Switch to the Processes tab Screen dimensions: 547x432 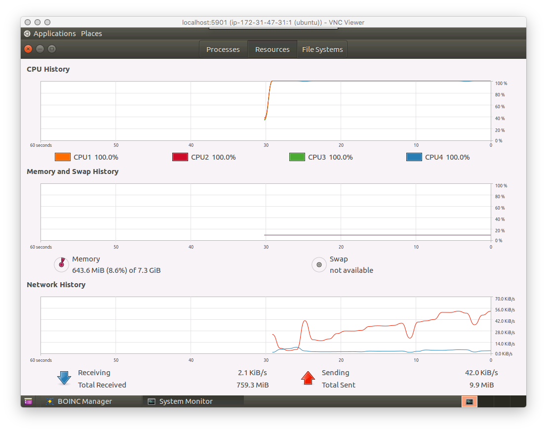(x=223, y=49)
